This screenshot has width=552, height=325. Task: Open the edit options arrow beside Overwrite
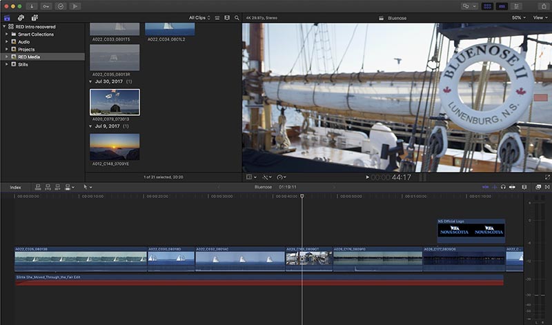point(73,187)
